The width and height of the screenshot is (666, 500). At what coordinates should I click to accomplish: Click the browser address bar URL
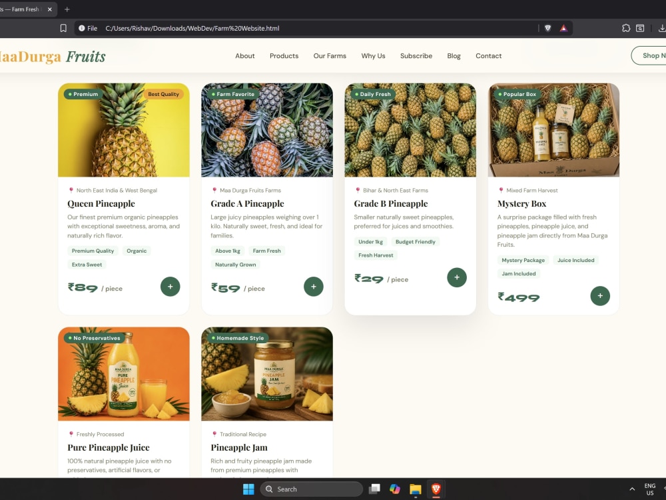tap(192, 28)
